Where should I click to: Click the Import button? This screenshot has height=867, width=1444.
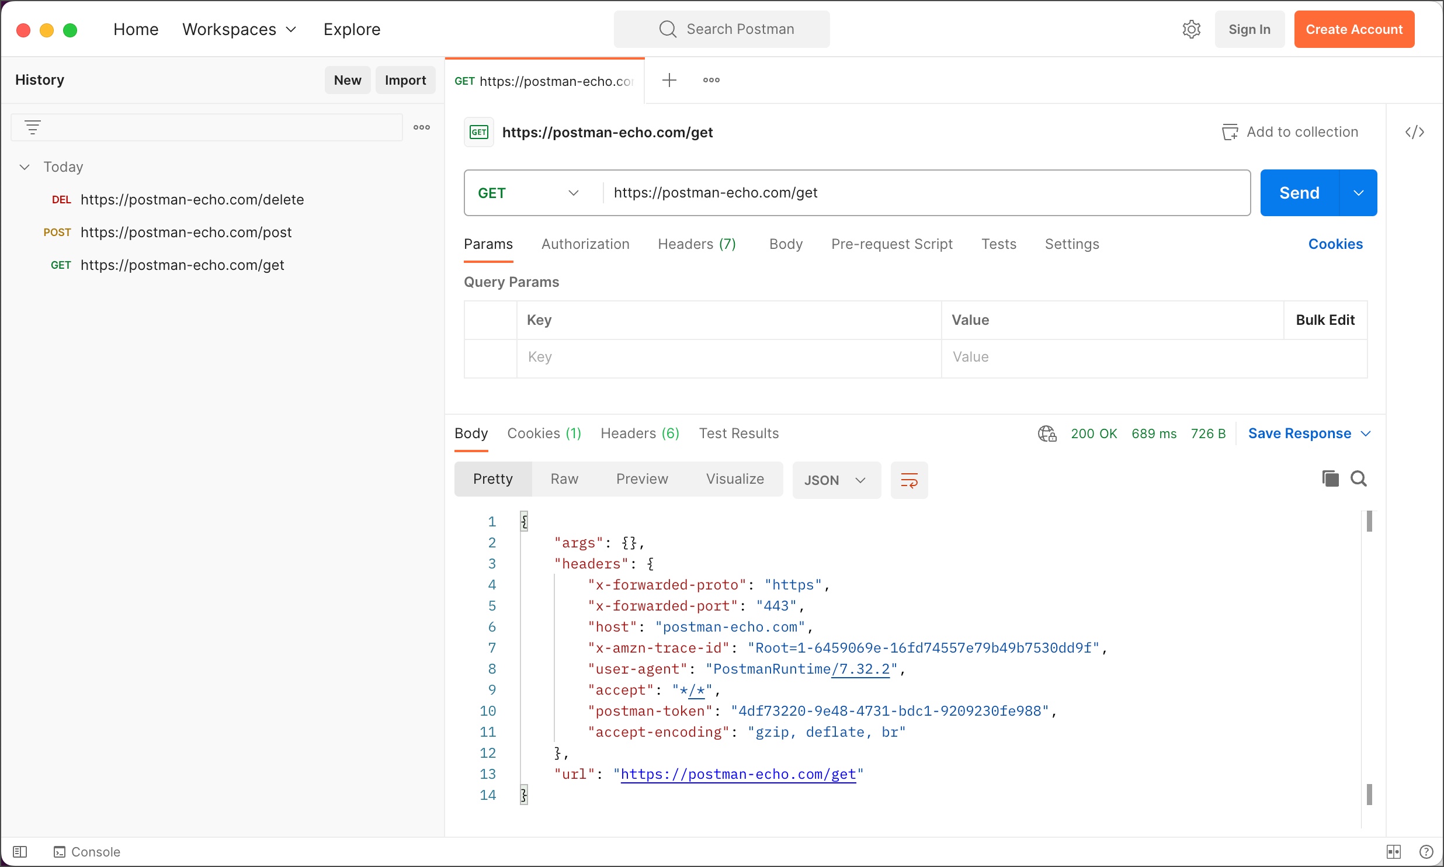coord(405,80)
